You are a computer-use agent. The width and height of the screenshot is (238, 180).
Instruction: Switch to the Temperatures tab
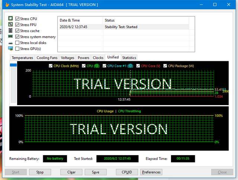[x=22, y=58]
